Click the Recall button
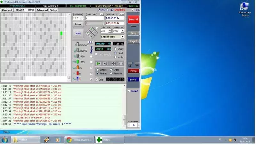The height and width of the screenshot is (145, 256). point(133,41)
